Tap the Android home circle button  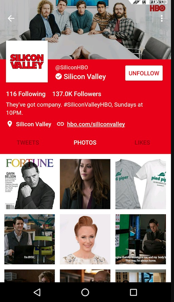(85, 292)
